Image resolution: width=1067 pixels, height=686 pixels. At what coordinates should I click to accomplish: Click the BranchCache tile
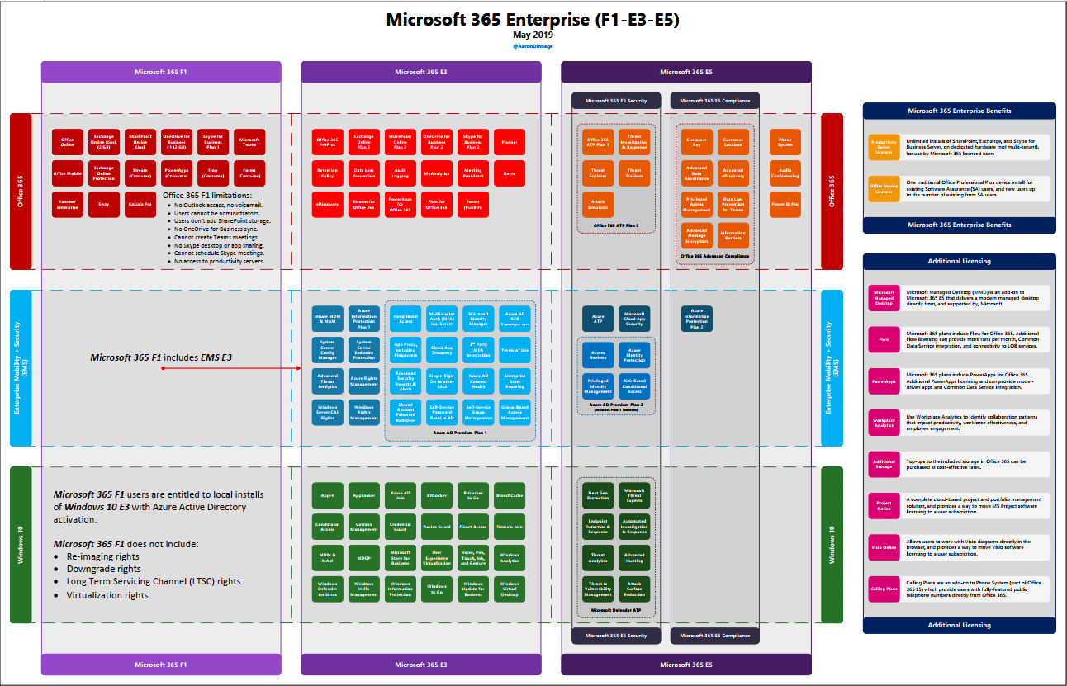[510, 495]
